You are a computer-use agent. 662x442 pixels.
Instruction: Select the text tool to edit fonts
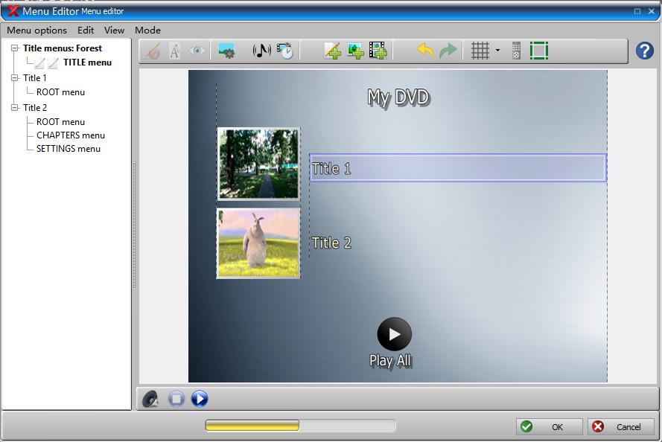point(174,51)
